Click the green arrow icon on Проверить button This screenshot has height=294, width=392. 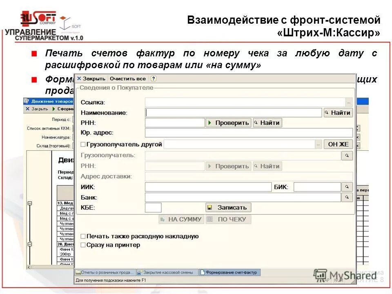[x=210, y=122]
